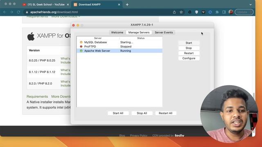Minimize XAMPP window with yellow button
262x147 pixels.
[78, 25]
